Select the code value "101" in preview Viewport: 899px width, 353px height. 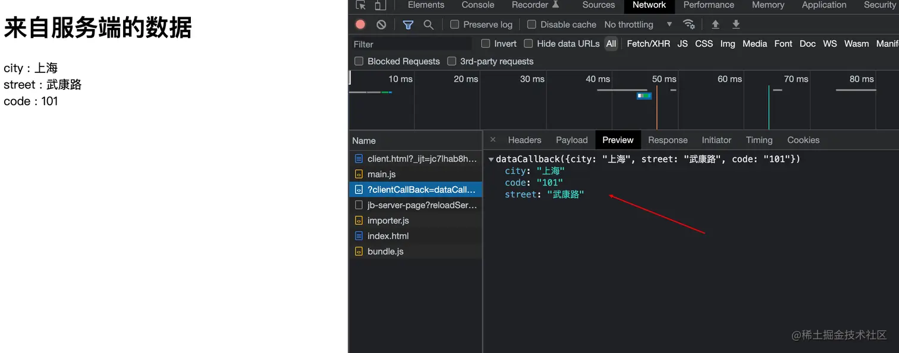(x=549, y=183)
